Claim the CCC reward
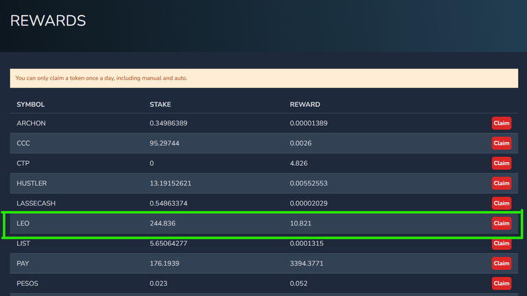The width and height of the screenshot is (527, 296). 502,143
